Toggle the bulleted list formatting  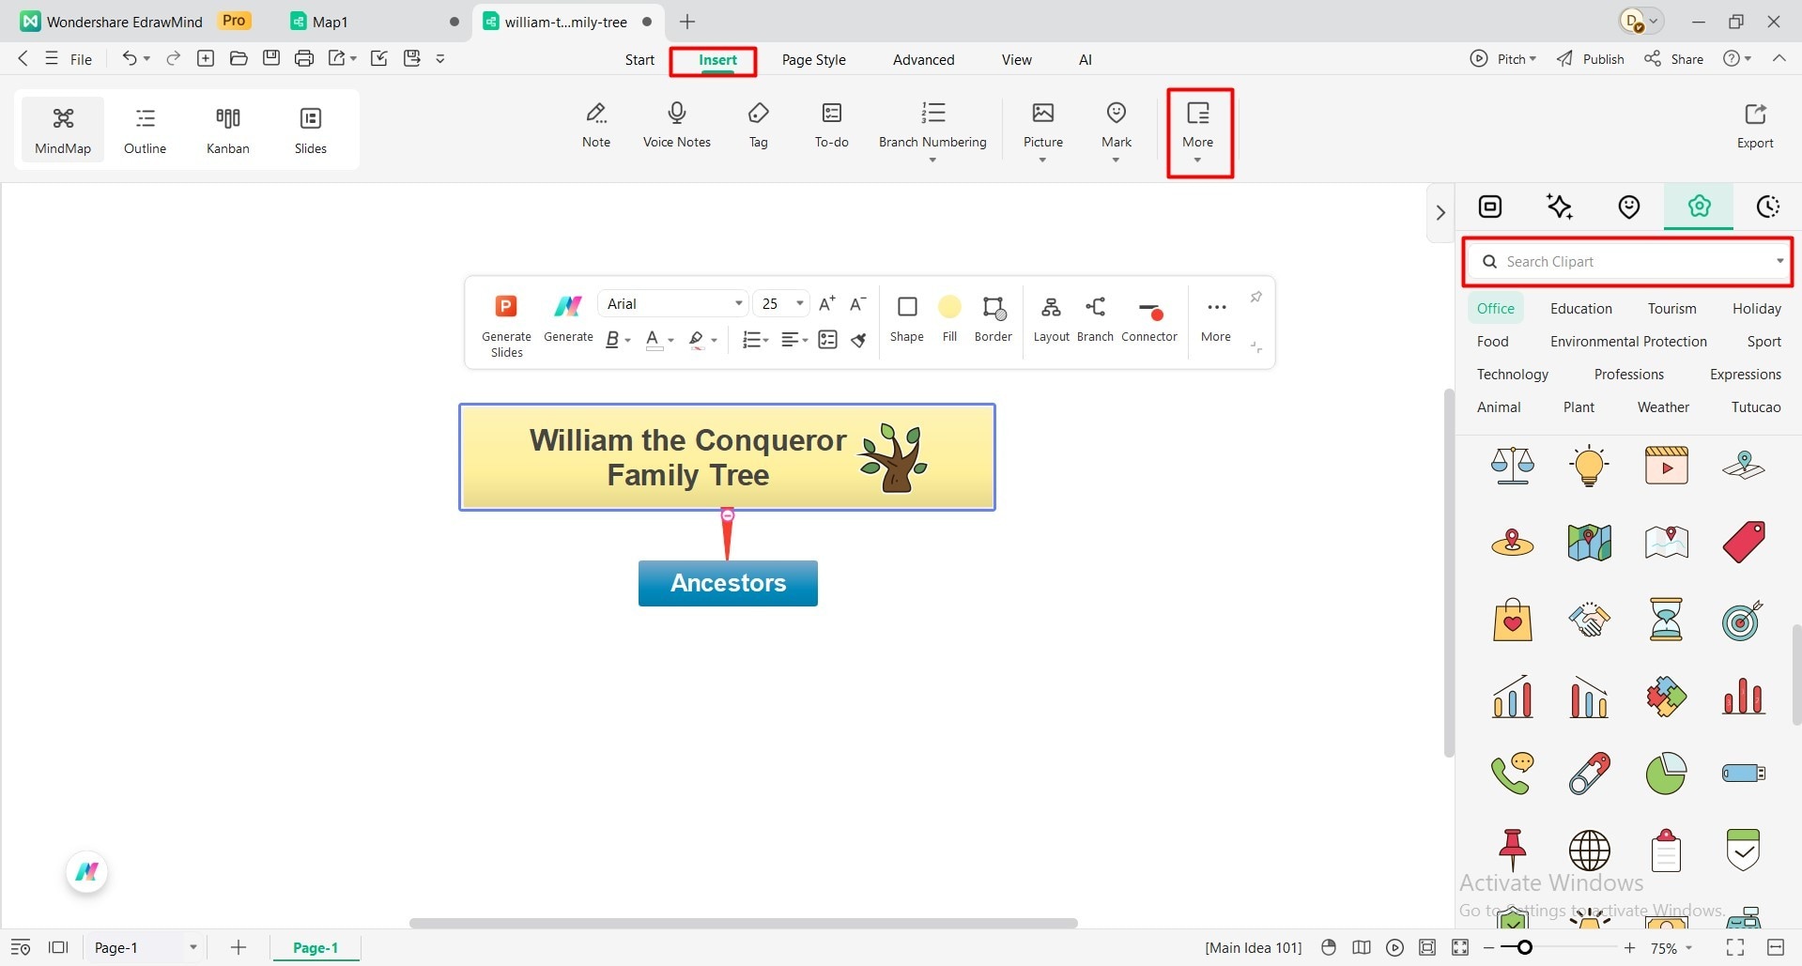751,339
